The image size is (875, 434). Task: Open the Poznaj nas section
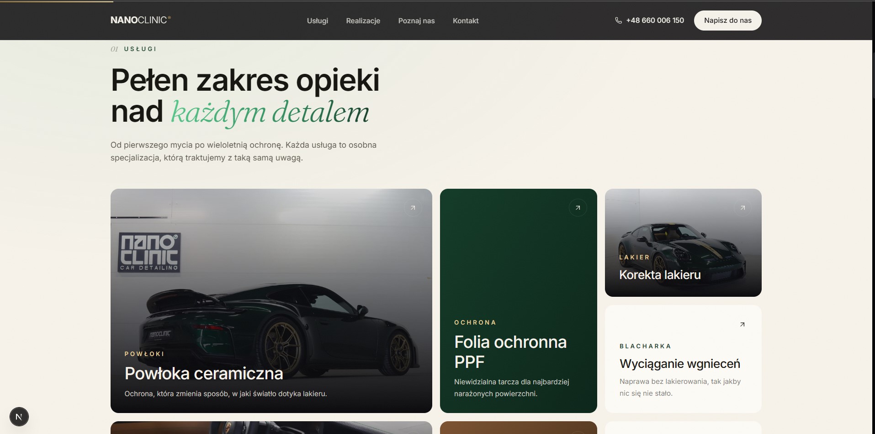coord(417,21)
